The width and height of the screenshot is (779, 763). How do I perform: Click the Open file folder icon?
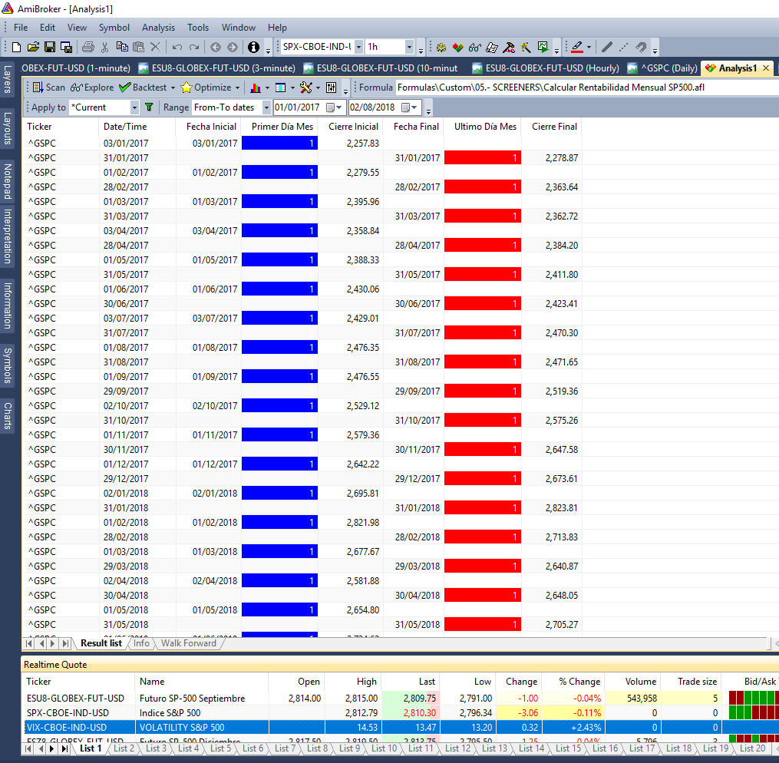pyautogui.click(x=33, y=47)
